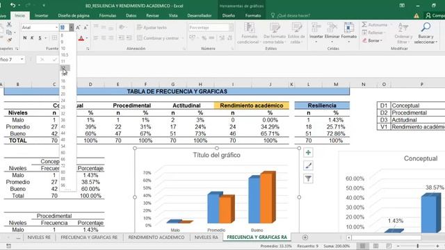This screenshot has height=250, width=445.
Task: Click the chart elements plus button
Action: 308,153
